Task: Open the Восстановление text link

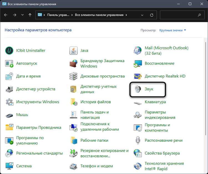Action: tap(159, 63)
